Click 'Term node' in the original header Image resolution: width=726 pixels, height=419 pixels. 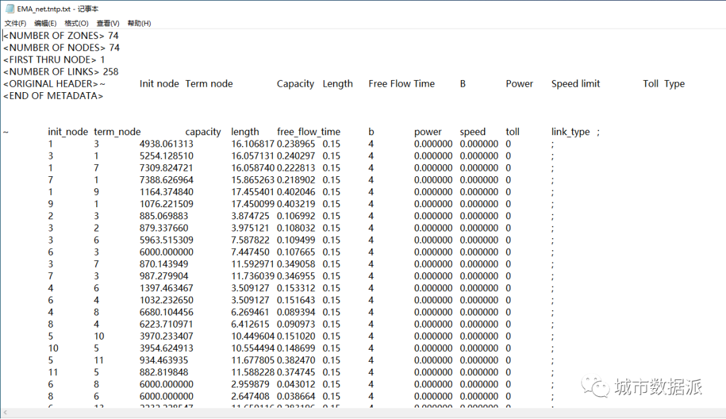click(x=209, y=84)
